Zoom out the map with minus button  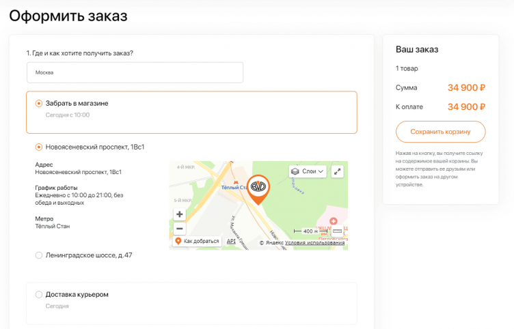point(179,229)
